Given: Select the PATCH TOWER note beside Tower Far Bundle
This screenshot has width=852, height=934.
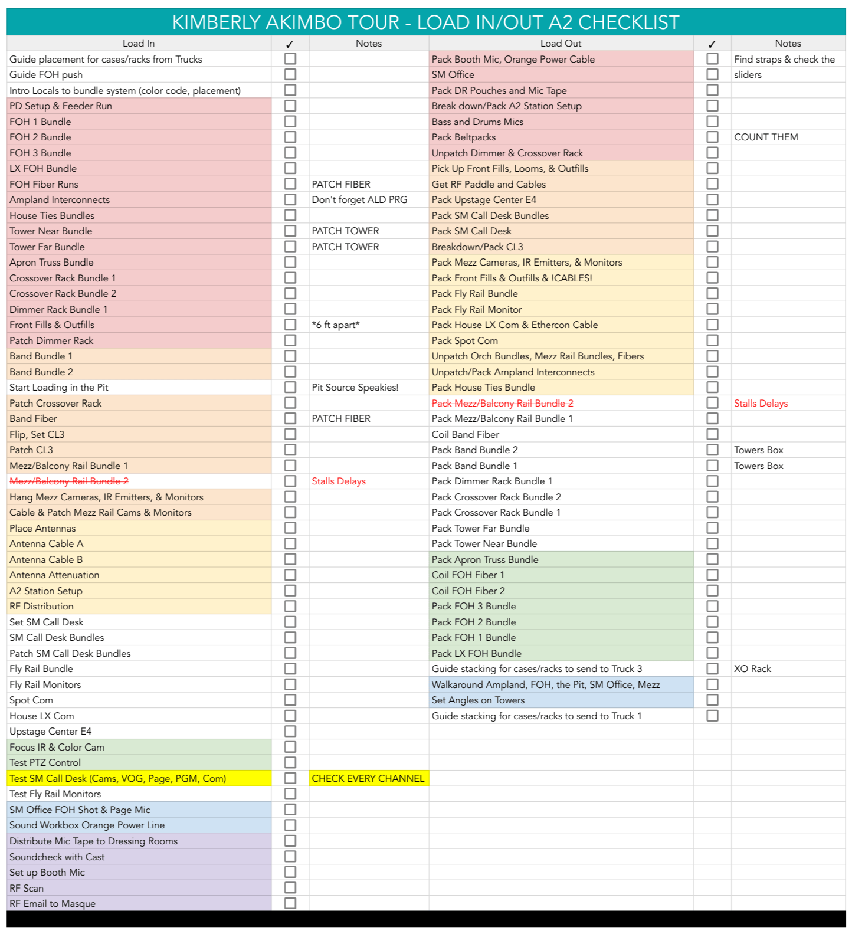Looking at the screenshot, I should point(369,247).
